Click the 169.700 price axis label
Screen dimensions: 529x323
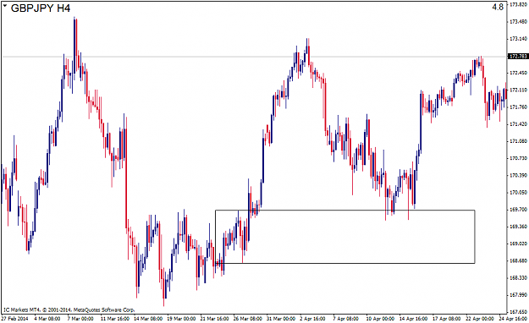pyautogui.click(x=519, y=210)
